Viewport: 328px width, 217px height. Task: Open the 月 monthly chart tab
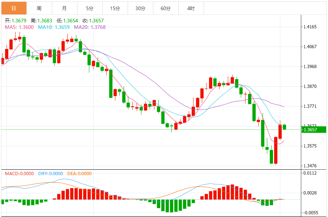[64, 8]
